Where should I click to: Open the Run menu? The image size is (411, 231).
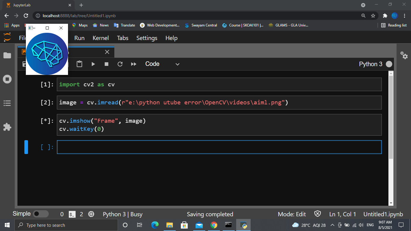[79, 38]
